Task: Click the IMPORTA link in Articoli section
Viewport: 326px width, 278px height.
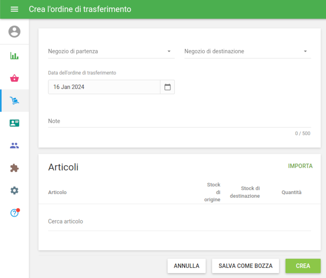Action: point(300,166)
